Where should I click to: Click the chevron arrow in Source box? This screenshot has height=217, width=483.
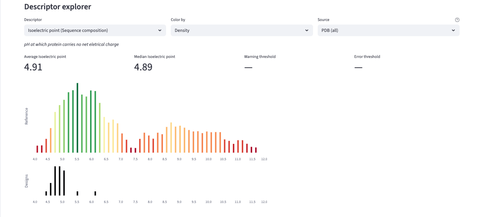453,30
